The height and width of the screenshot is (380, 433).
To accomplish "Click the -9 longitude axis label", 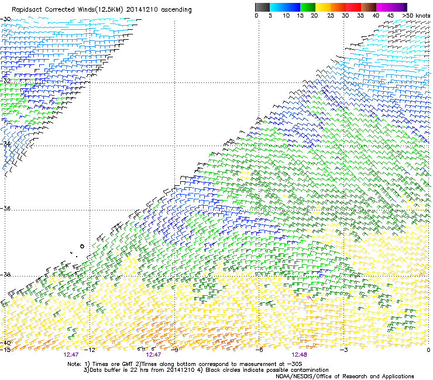I will 174,350.
